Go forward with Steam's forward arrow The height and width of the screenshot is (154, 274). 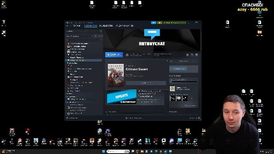click(70, 26)
